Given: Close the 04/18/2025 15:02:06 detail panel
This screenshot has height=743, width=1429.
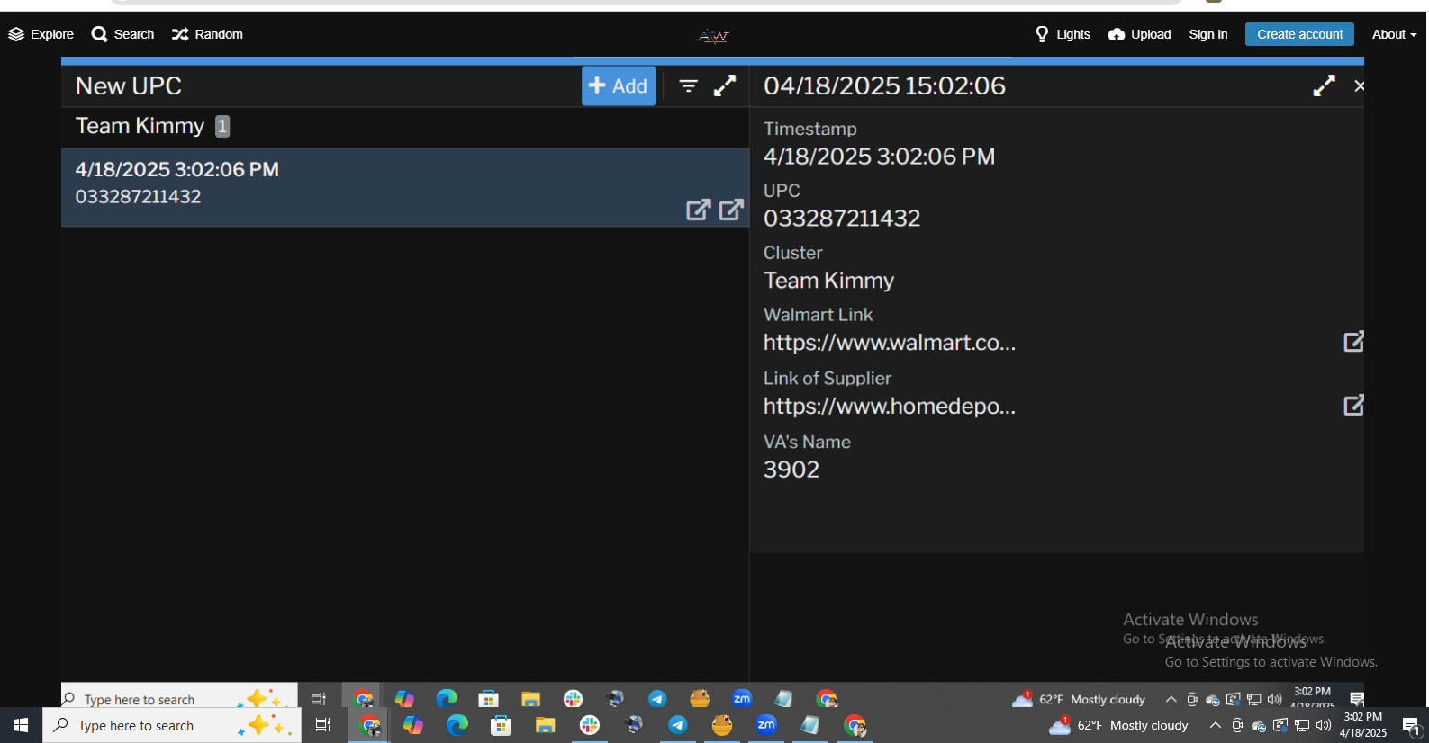Looking at the screenshot, I should click(1359, 86).
